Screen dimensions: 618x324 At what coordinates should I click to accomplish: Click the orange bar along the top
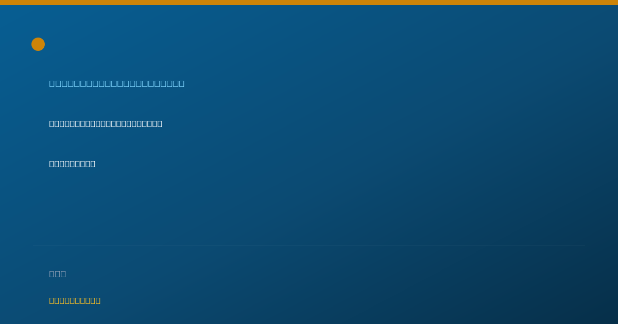309,3
